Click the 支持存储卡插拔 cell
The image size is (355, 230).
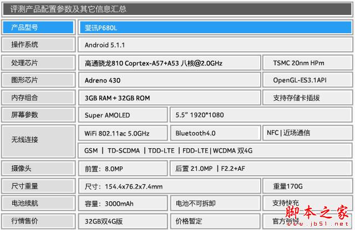(x=307, y=97)
